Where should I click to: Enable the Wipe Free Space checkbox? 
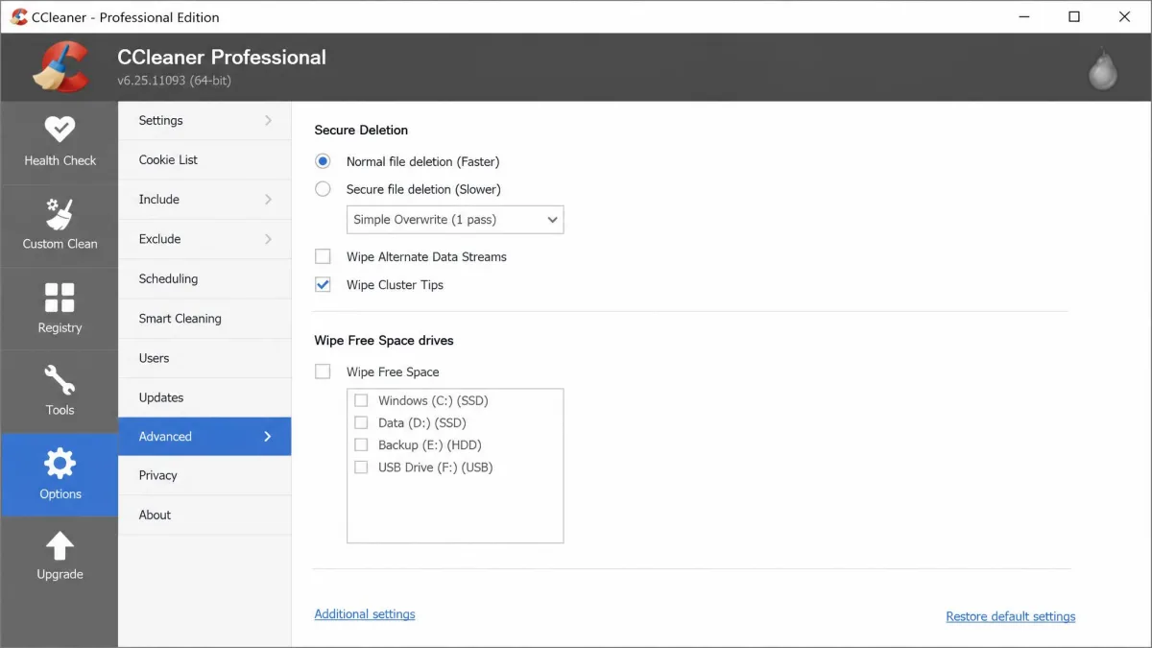coord(323,372)
